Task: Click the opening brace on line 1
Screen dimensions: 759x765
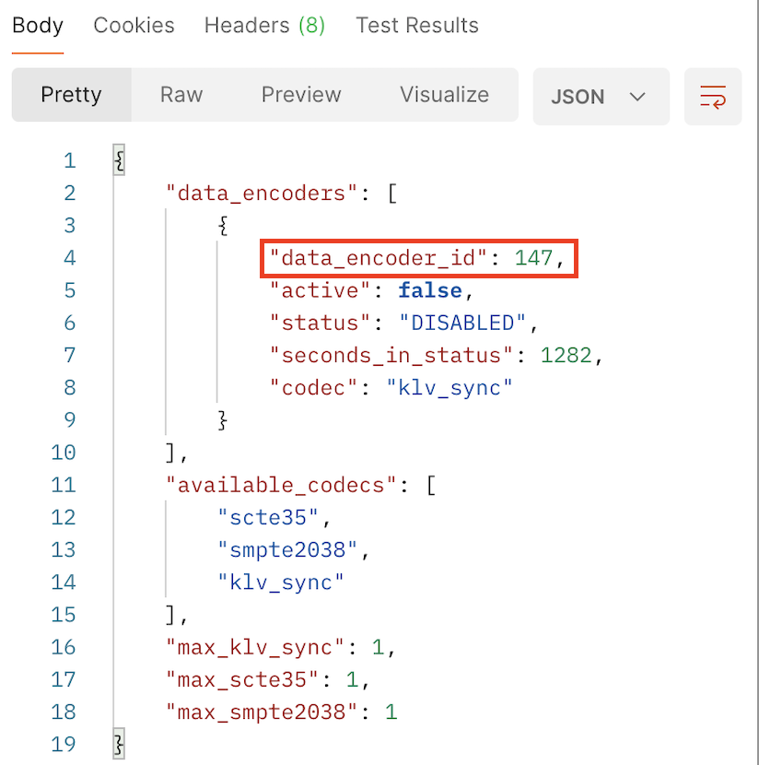Action: (120, 160)
